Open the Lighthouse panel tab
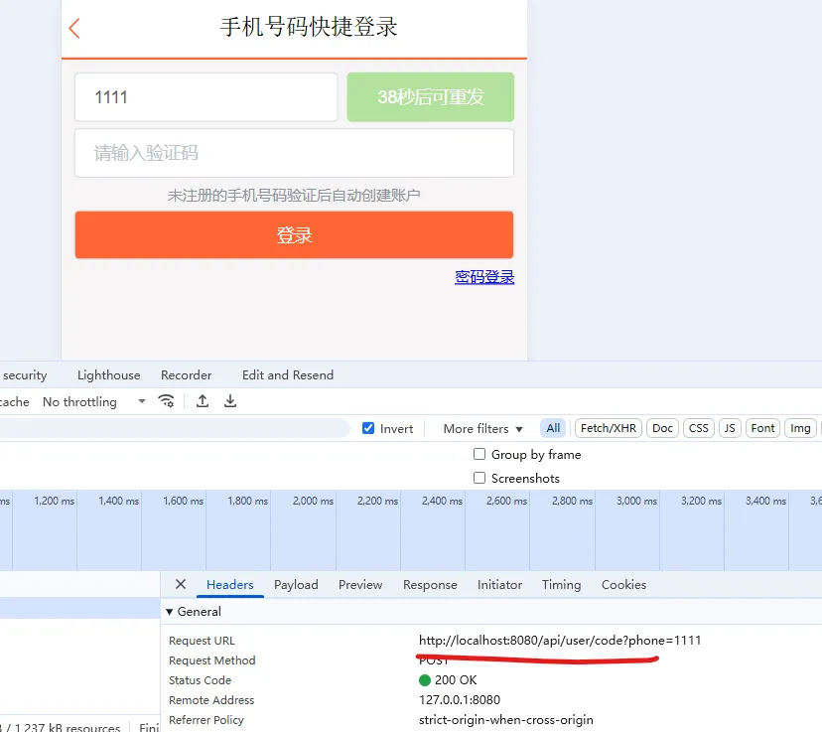 pos(109,374)
